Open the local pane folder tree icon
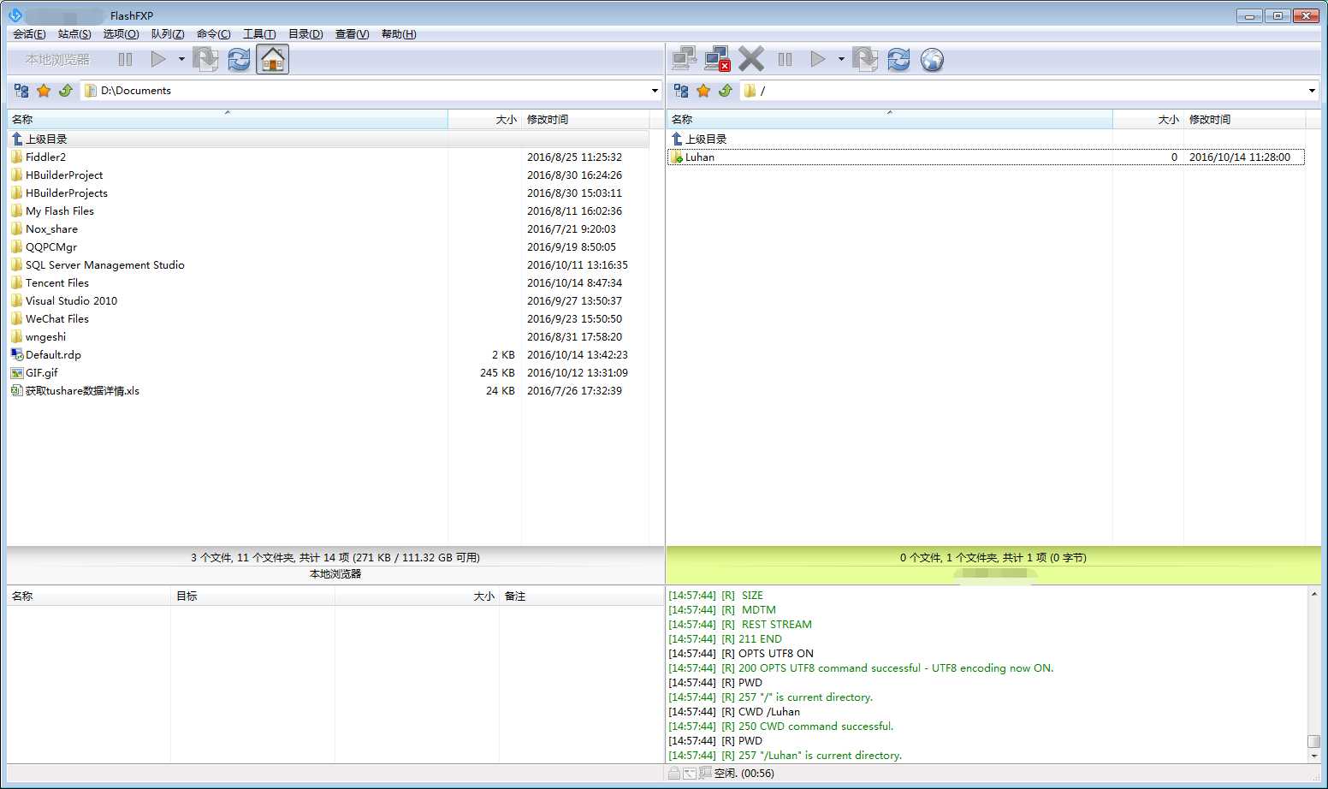1328x789 pixels. [x=21, y=91]
